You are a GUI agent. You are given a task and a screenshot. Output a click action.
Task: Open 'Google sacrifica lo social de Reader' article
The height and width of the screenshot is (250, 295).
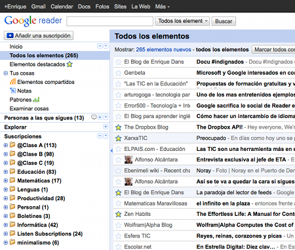pos(246,106)
